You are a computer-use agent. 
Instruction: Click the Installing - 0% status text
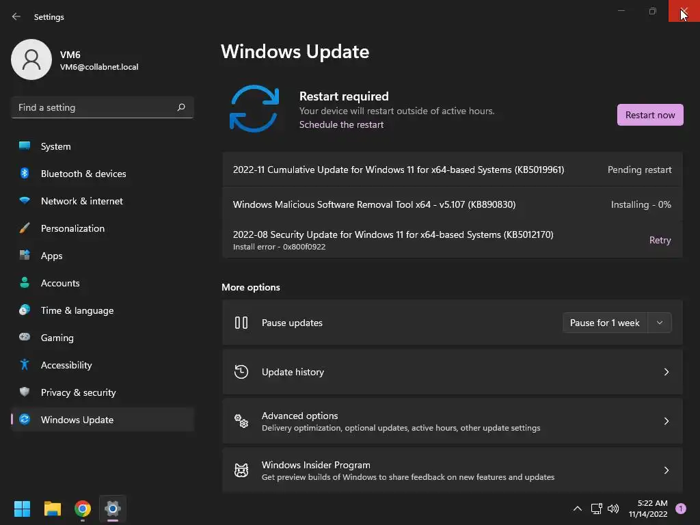coord(641,204)
